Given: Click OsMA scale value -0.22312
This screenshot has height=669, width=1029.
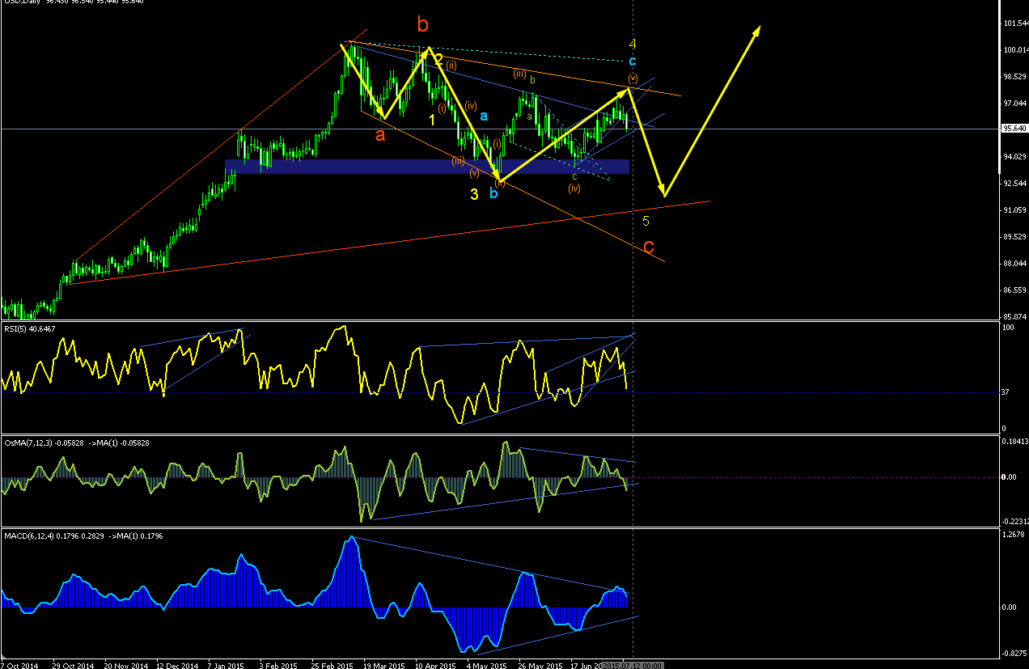Looking at the screenshot, I should click(1015, 522).
